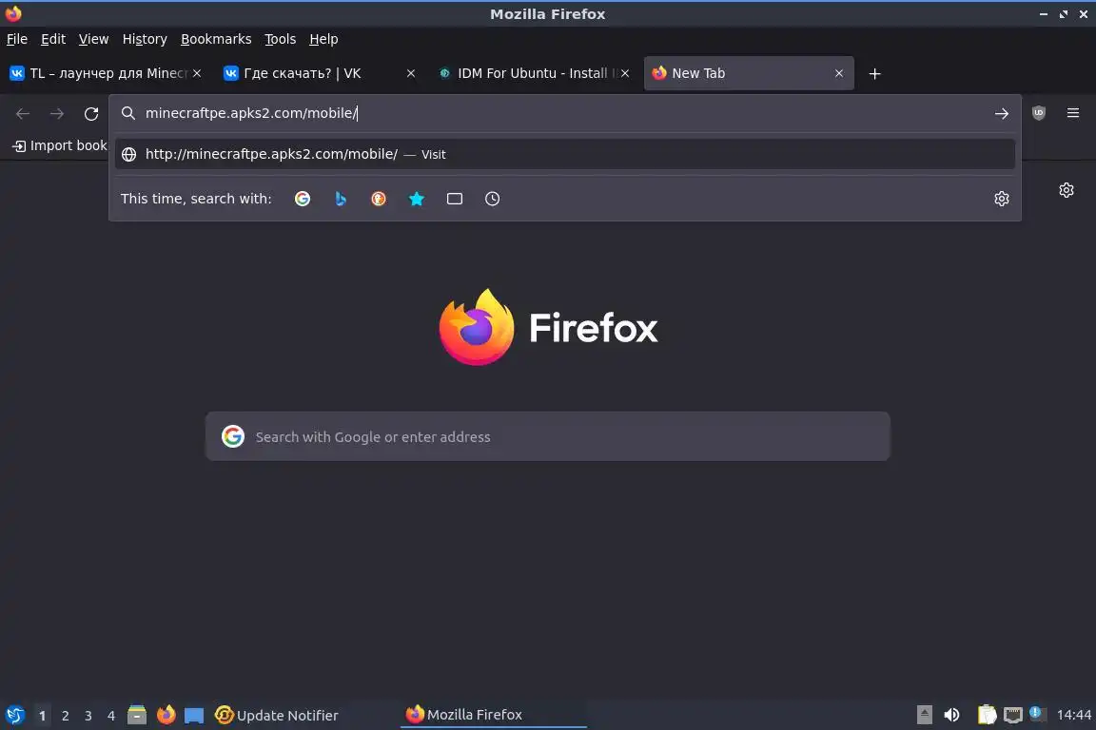The width and height of the screenshot is (1096, 730).
Task: Open update notification tray icon
Action: [1037, 714]
